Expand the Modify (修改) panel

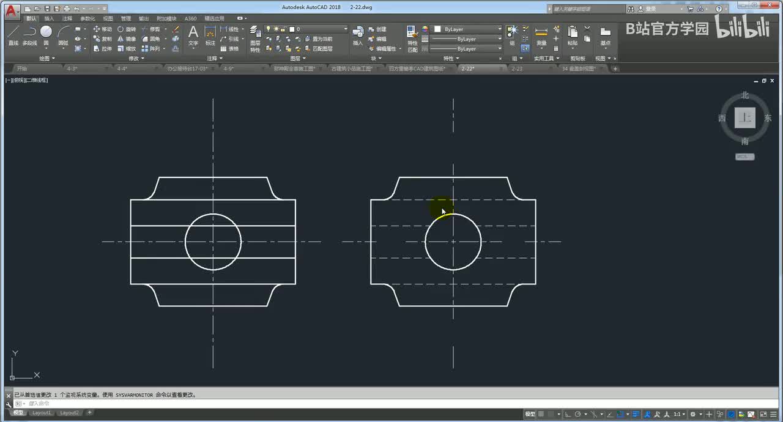coord(136,59)
